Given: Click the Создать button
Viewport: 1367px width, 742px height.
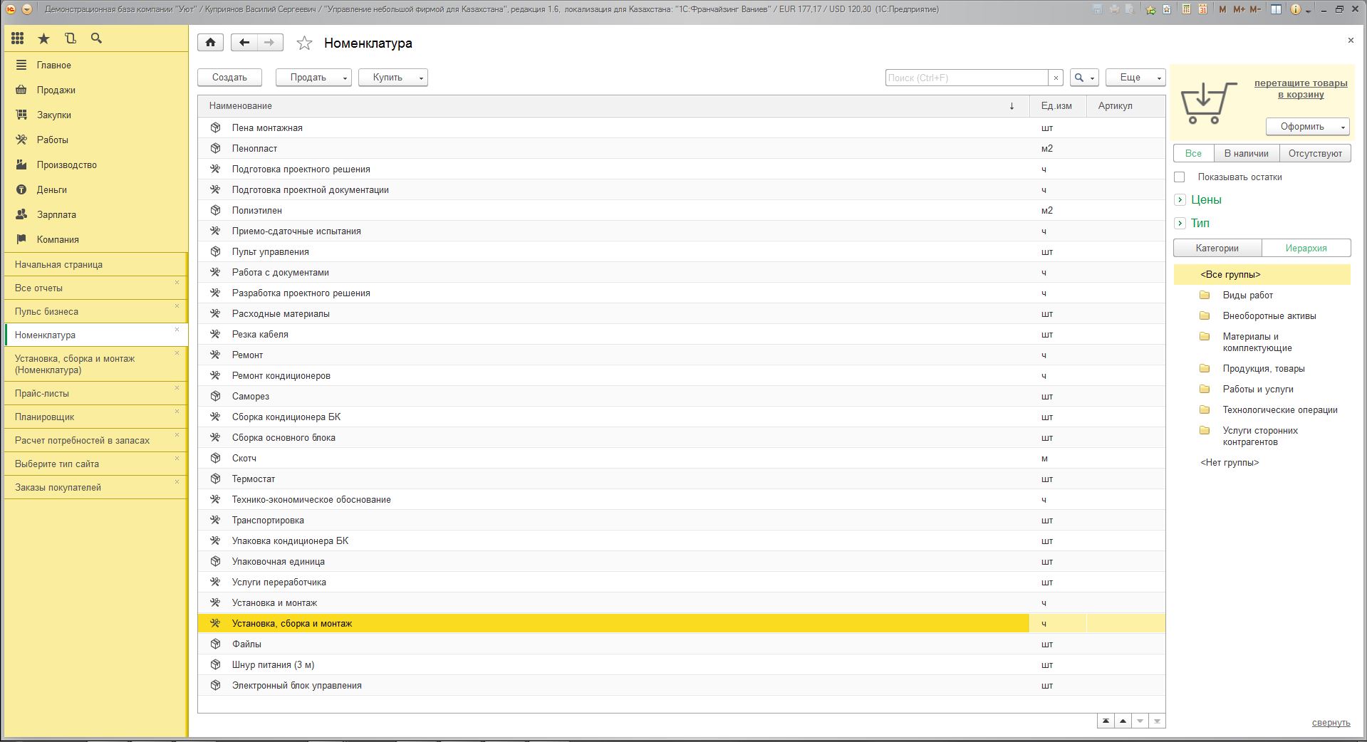Looking at the screenshot, I should [229, 78].
